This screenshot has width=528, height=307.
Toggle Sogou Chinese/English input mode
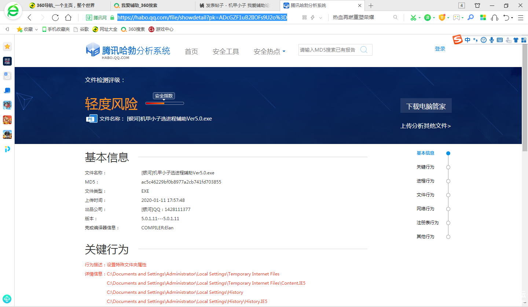click(467, 40)
